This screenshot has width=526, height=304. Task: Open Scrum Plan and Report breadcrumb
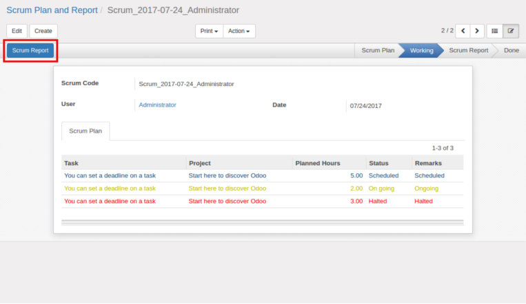[x=52, y=10]
